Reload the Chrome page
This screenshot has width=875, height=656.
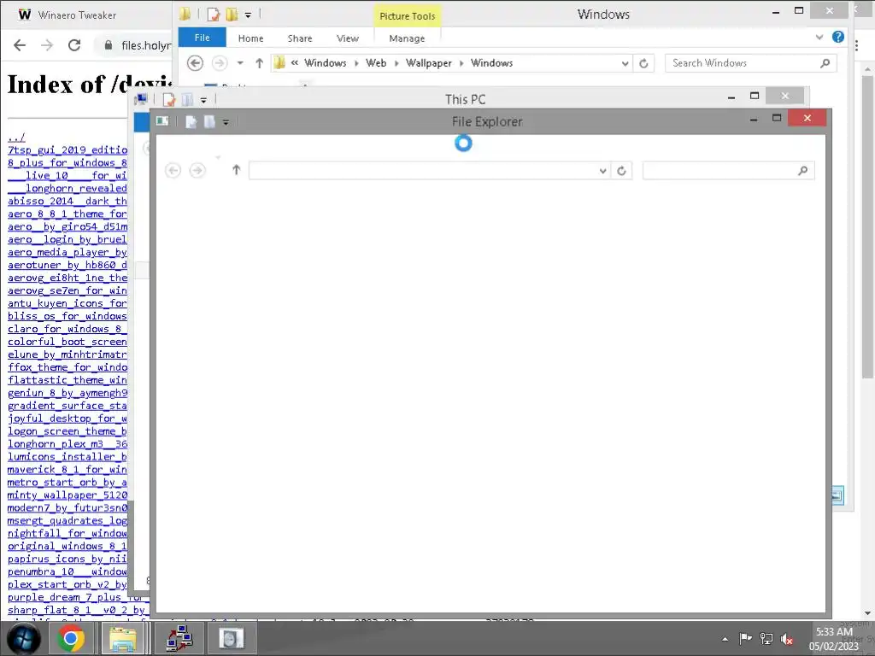74,45
